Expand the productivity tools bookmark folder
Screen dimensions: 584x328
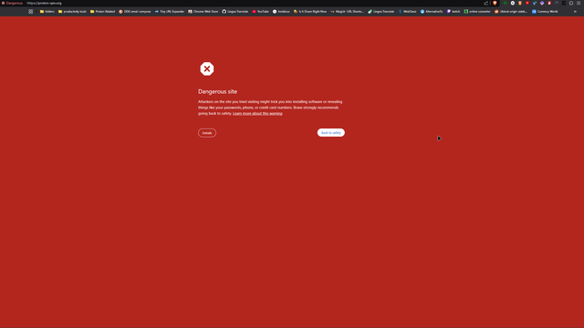coord(72,12)
